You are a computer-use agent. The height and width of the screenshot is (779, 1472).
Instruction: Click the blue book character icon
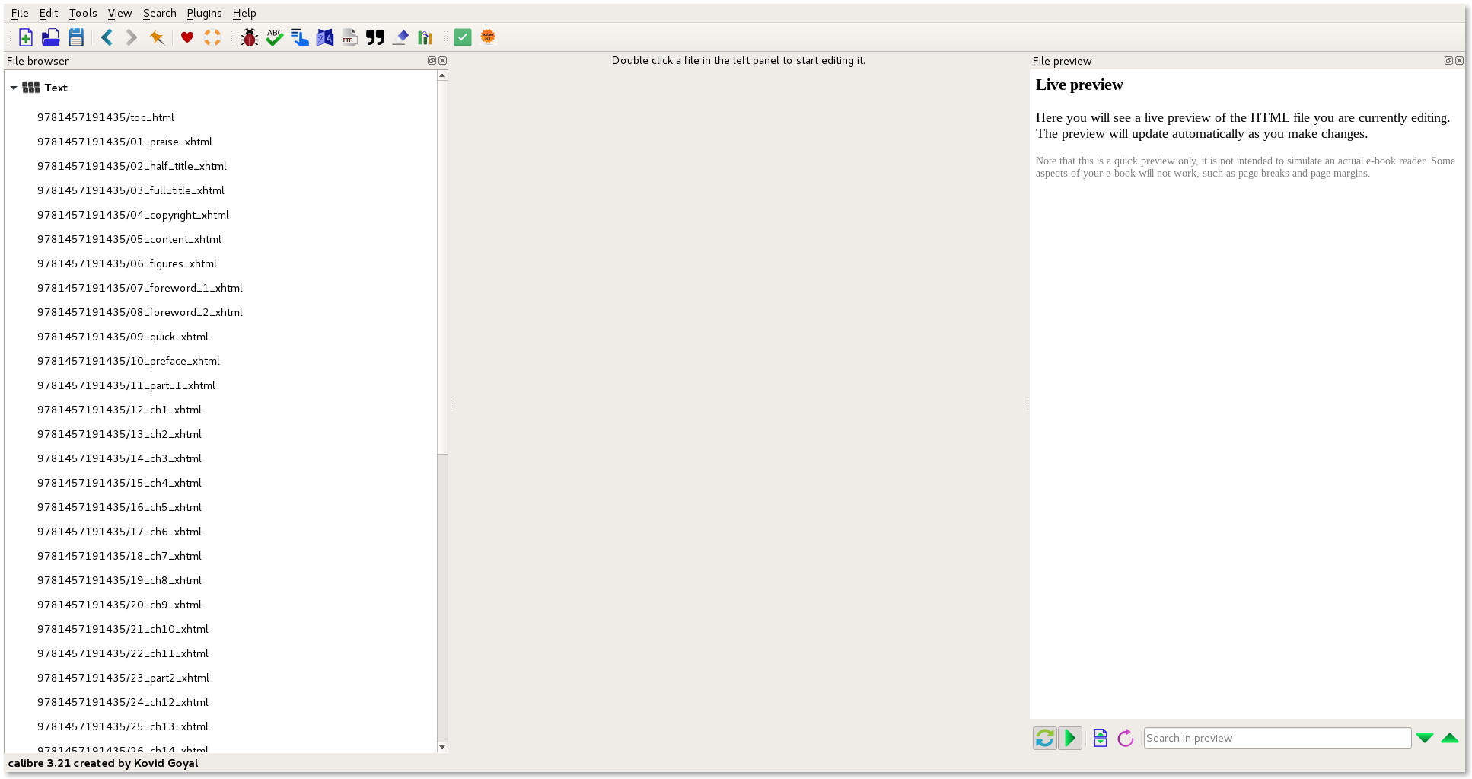pyautogui.click(x=325, y=37)
